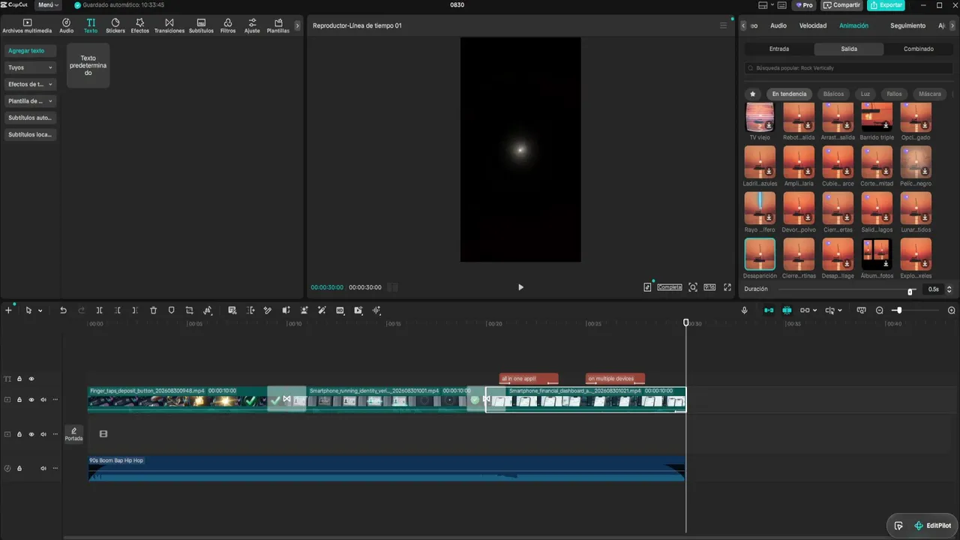This screenshot has width=960, height=540.
Task: Open the Subtítulos panel
Action: (201, 26)
